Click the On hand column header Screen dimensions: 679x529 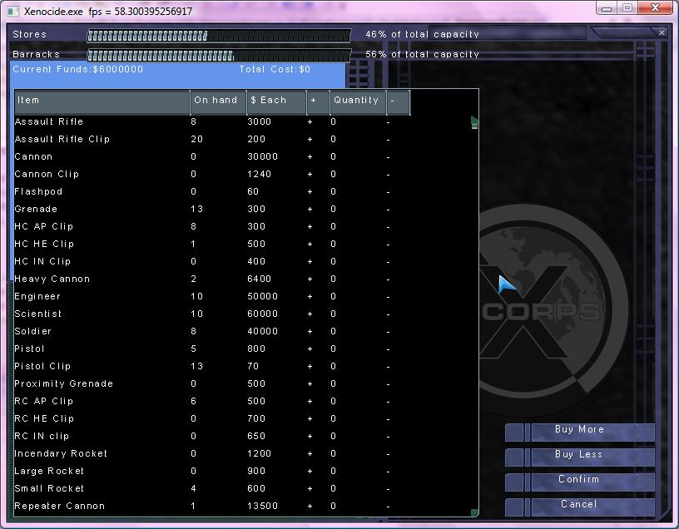(218, 102)
